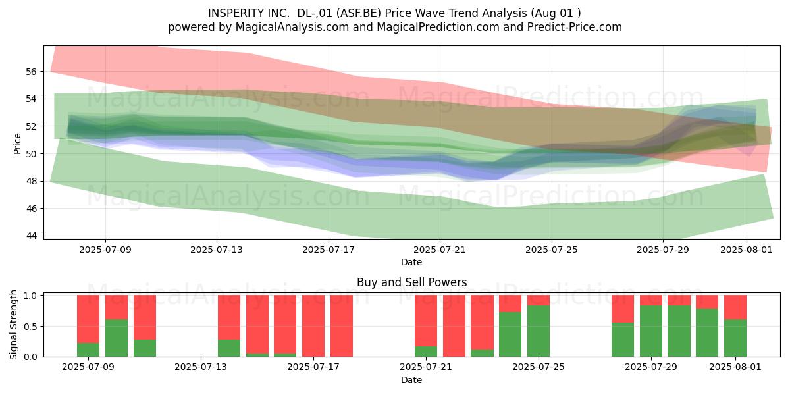Click red sell segment of 2025-08-01 bar
Image resolution: width=790 pixels, height=395 pixels.
click(x=735, y=307)
